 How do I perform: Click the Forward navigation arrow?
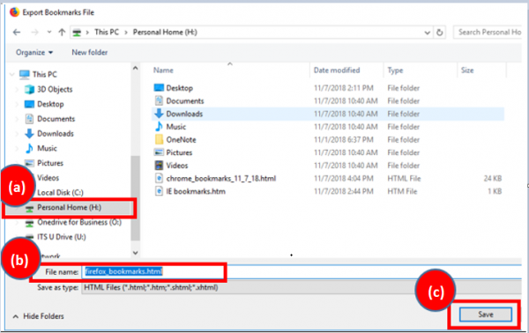click(34, 33)
